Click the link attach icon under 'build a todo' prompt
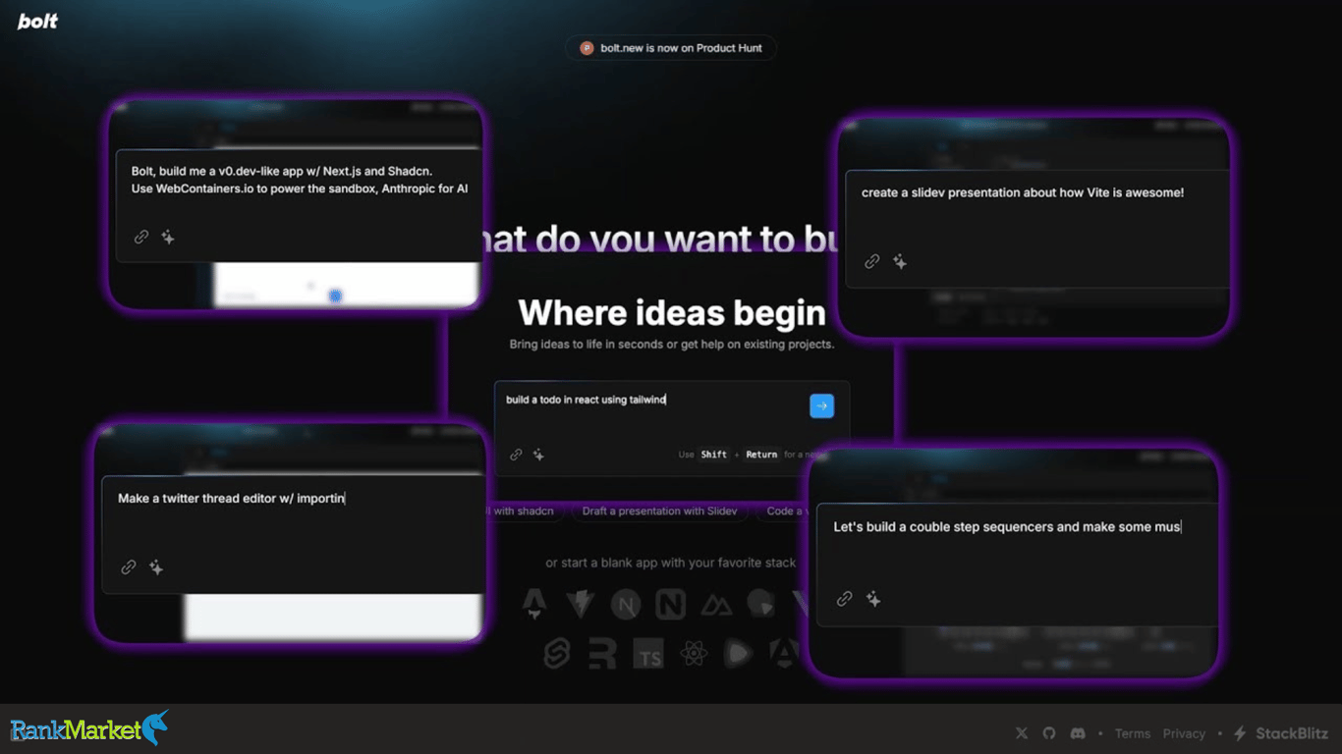Viewport: 1342px width, 754px height. (x=516, y=455)
